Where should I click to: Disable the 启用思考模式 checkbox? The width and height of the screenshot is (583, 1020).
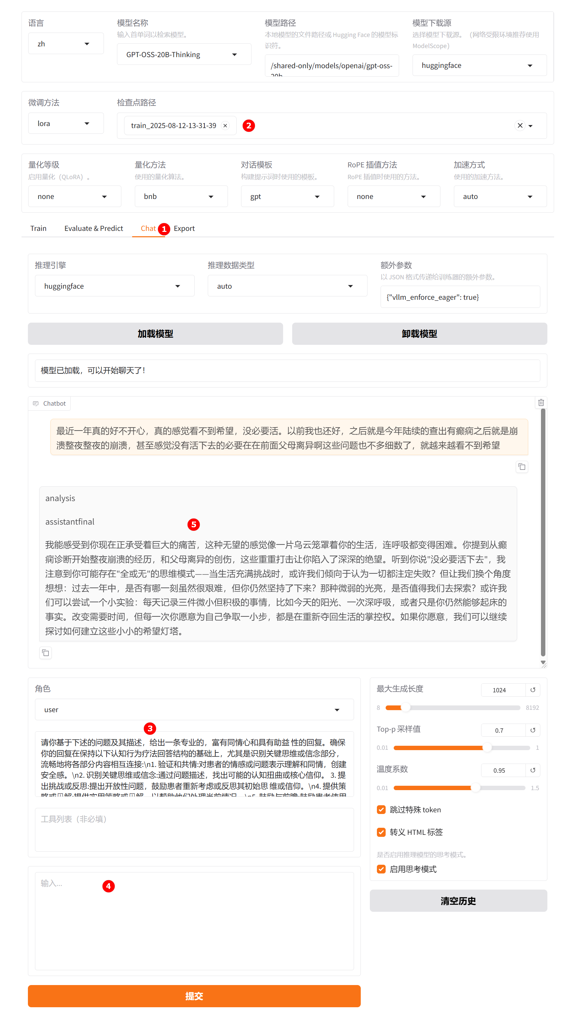[x=381, y=869]
